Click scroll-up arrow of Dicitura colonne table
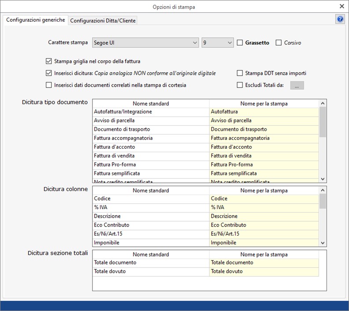The height and width of the screenshot is (311, 349). (323, 190)
